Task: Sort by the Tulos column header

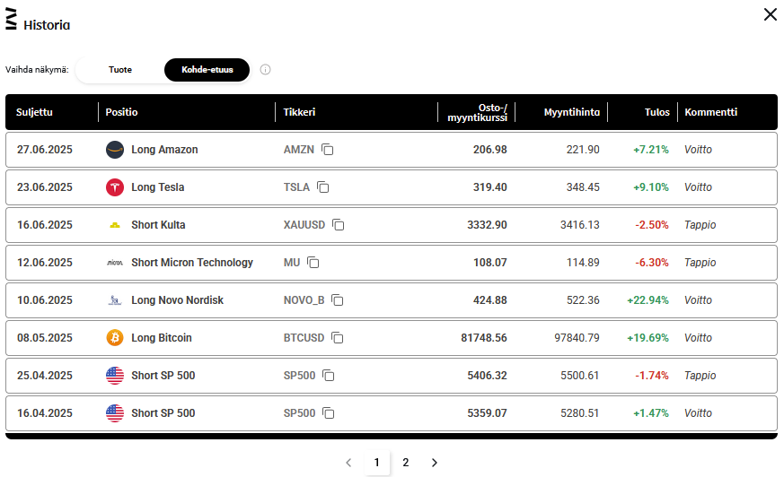Action: click(657, 112)
